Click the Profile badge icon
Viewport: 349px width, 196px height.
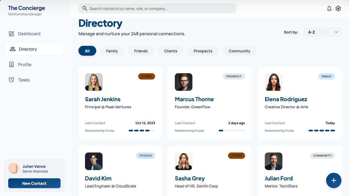click(11, 64)
